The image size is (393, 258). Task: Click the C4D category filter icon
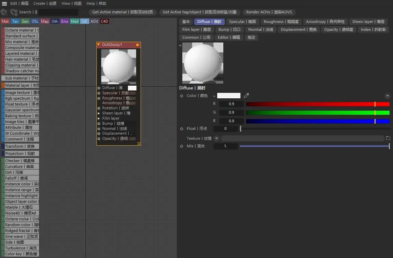[x=104, y=21]
